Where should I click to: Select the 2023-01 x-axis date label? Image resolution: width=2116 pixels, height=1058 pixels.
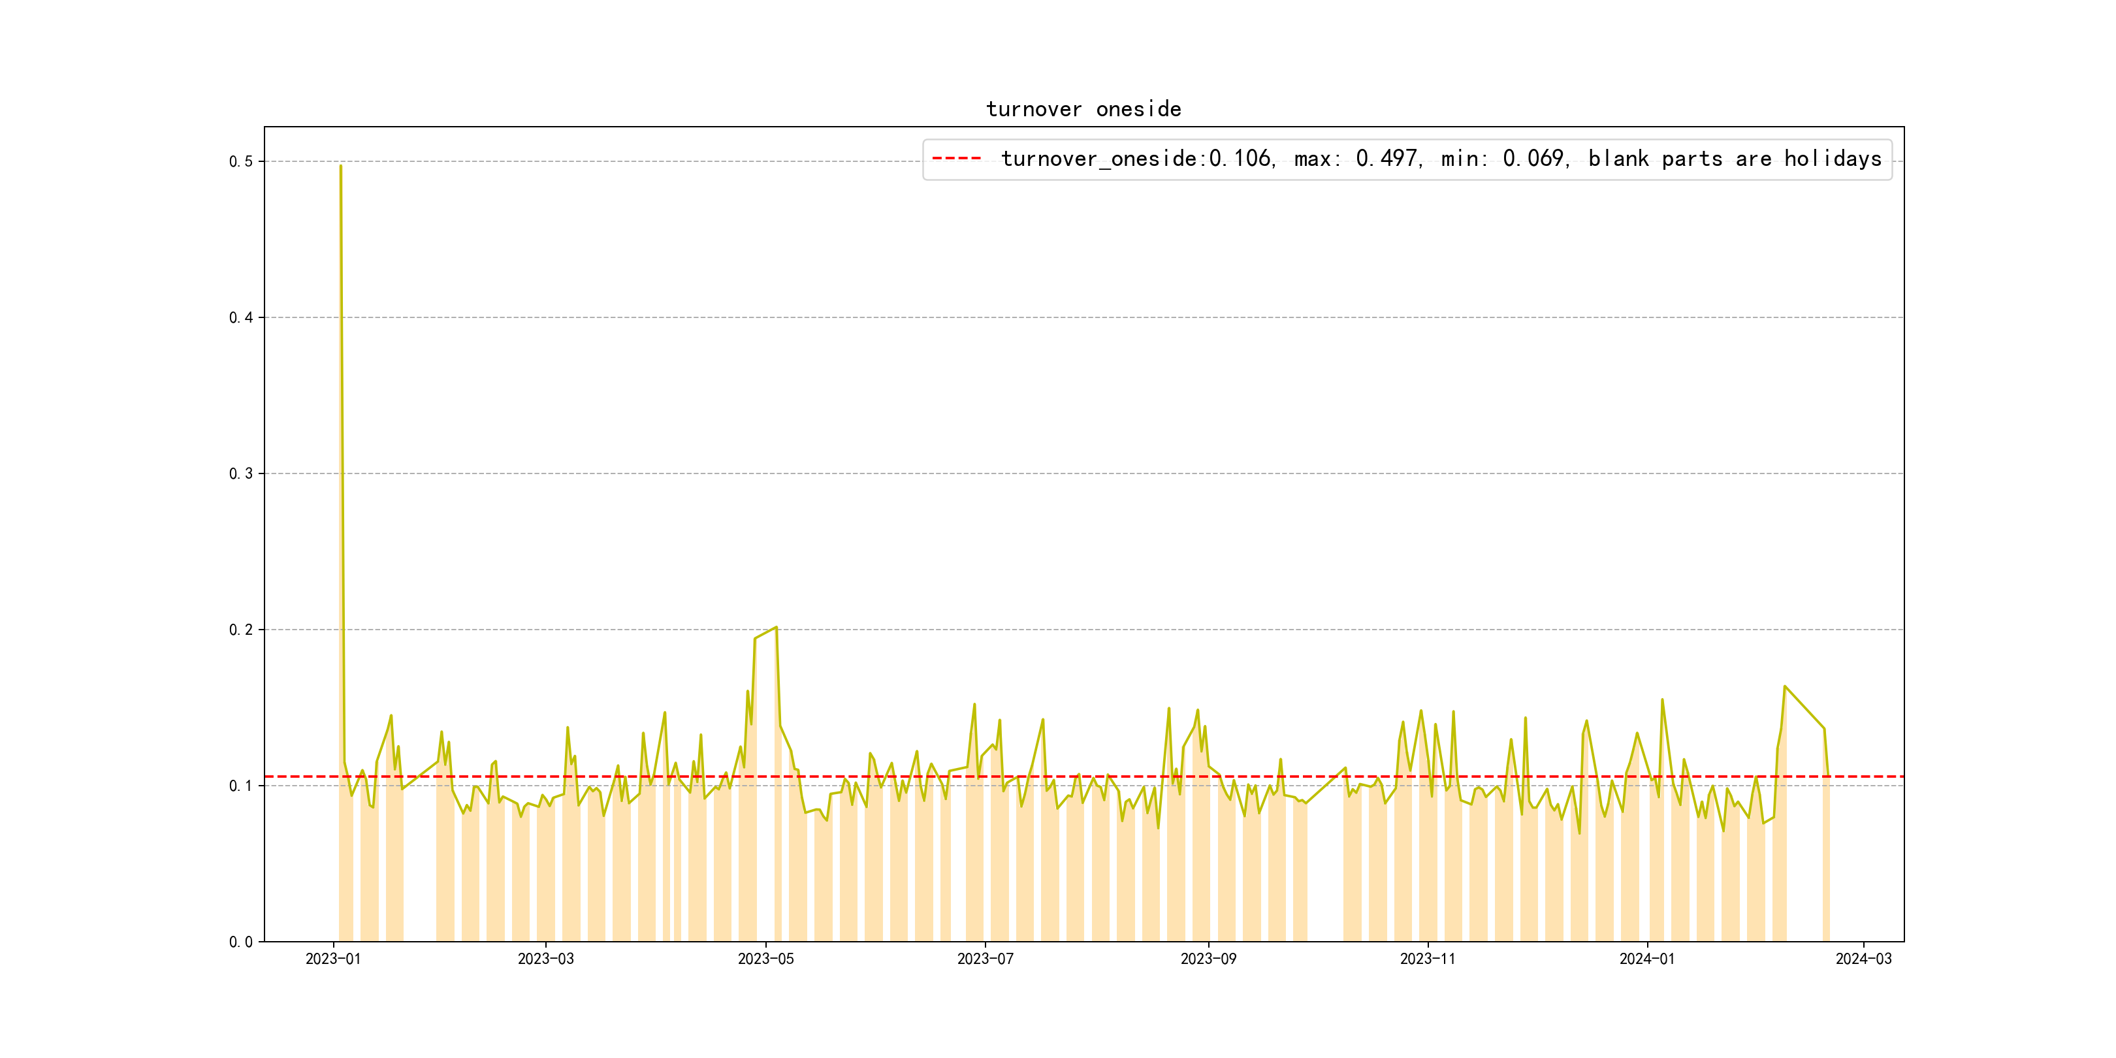[x=334, y=959]
